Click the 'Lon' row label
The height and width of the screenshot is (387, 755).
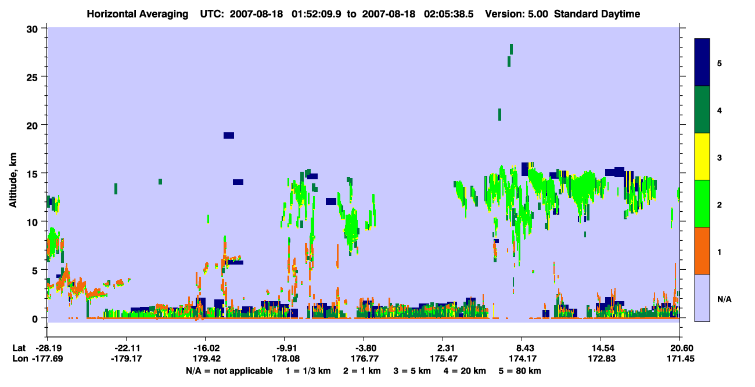coord(19,359)
